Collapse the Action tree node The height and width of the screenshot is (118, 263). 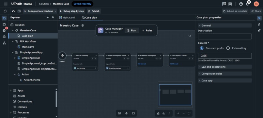(15, 74)
